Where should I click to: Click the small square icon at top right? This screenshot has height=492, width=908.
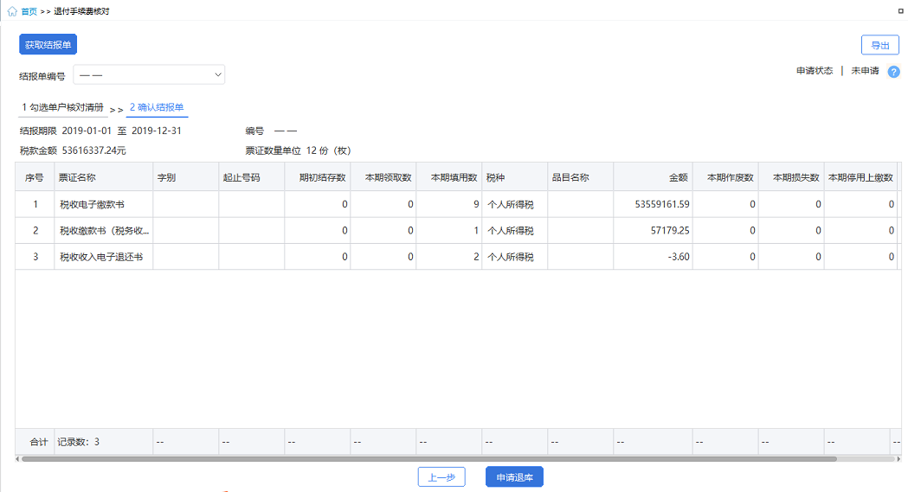[x=900, y=11]
